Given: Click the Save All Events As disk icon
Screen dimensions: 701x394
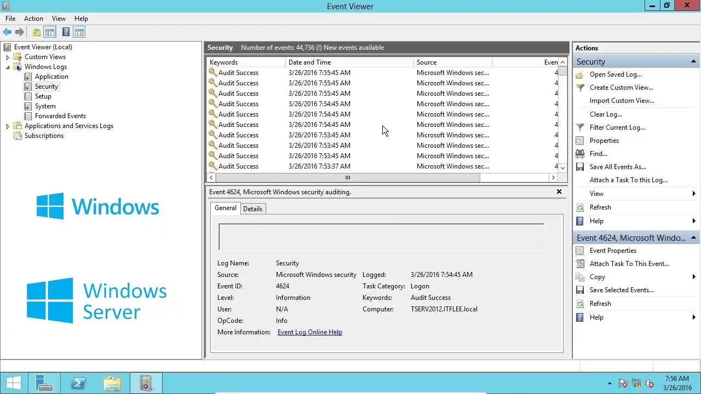Looking at the screenshot, I should tap(580, 167).
